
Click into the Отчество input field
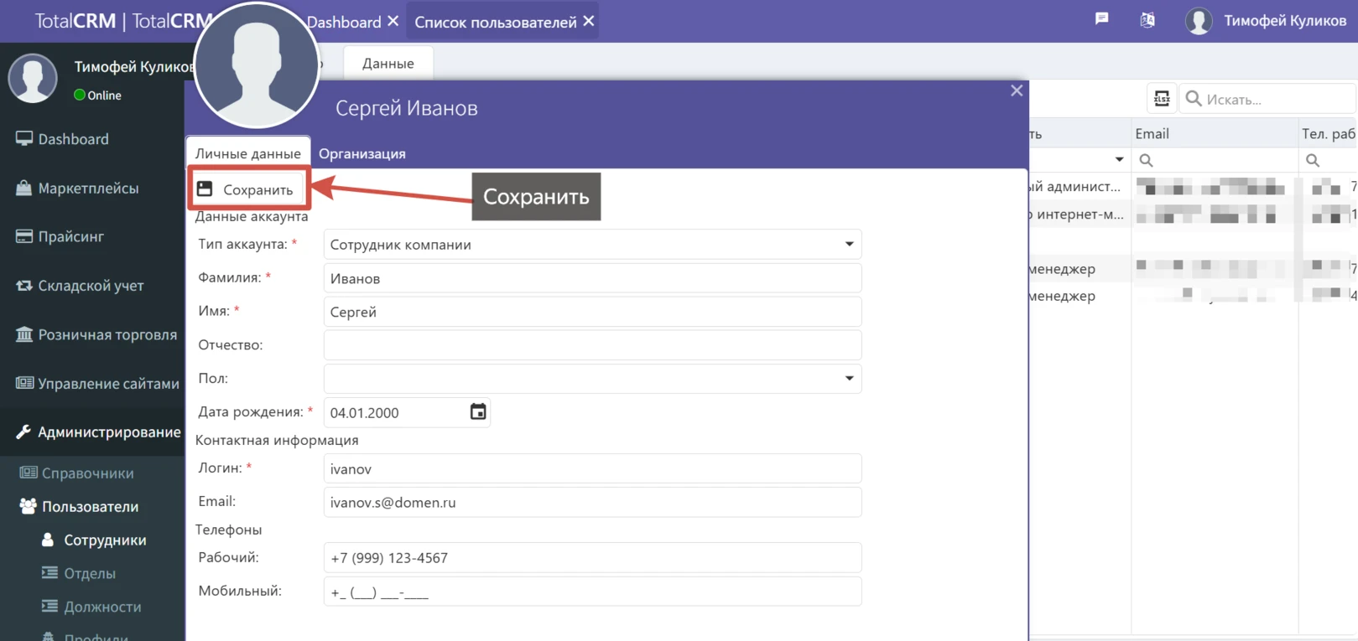(x=592, y=344)
